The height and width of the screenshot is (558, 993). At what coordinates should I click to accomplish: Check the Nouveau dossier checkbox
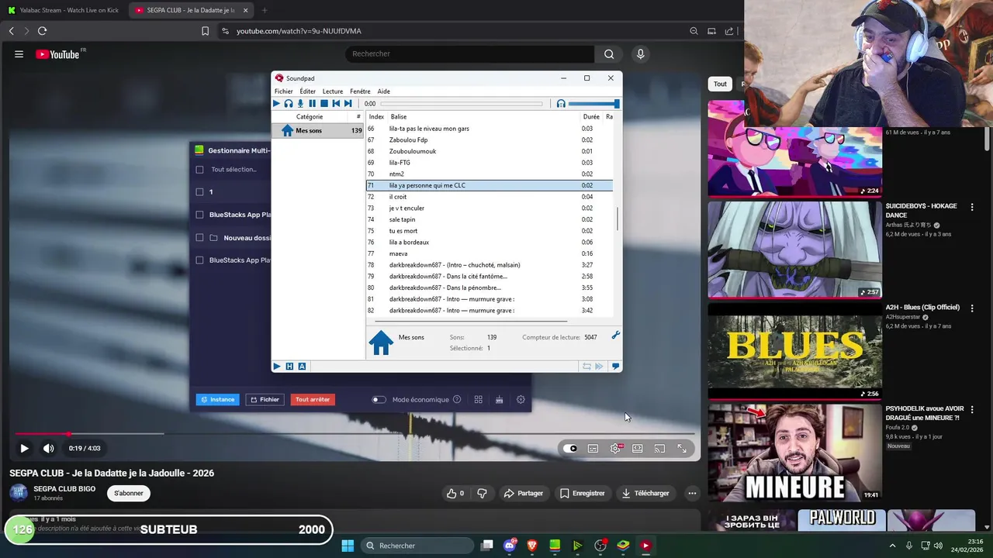click(x=199, y=238)
